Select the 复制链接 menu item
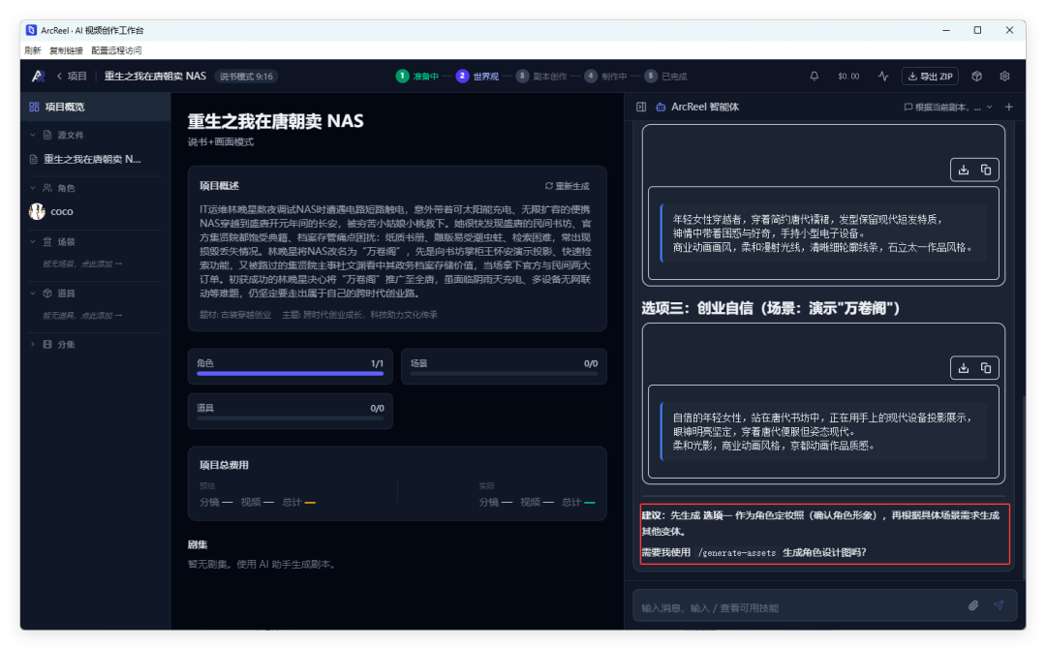This screenshot has width=1046, height=650. (x=66, y=50)
